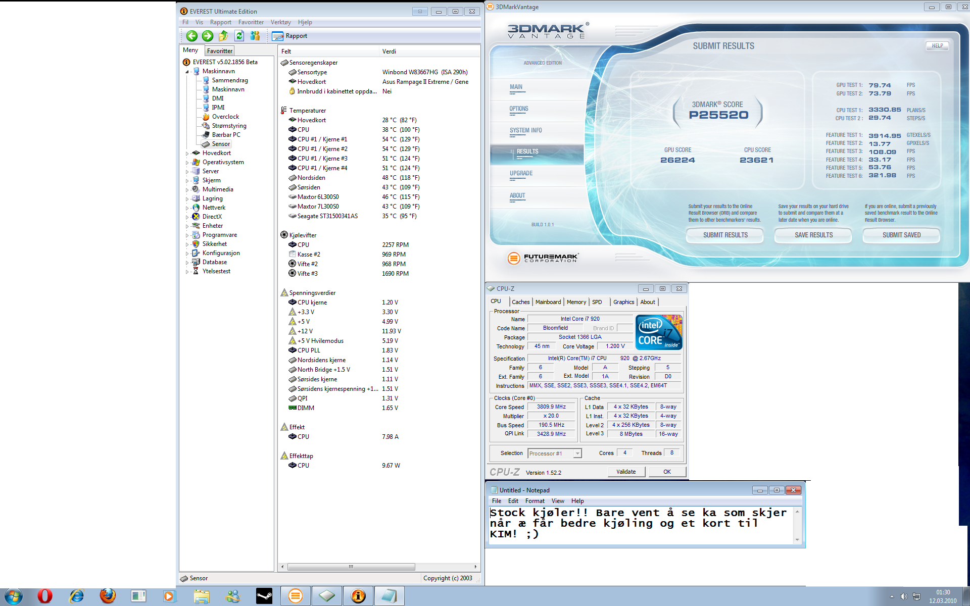
Task: Click the Refresh icon in EVEREST toolbar
Action: click(x=239, y=36)
